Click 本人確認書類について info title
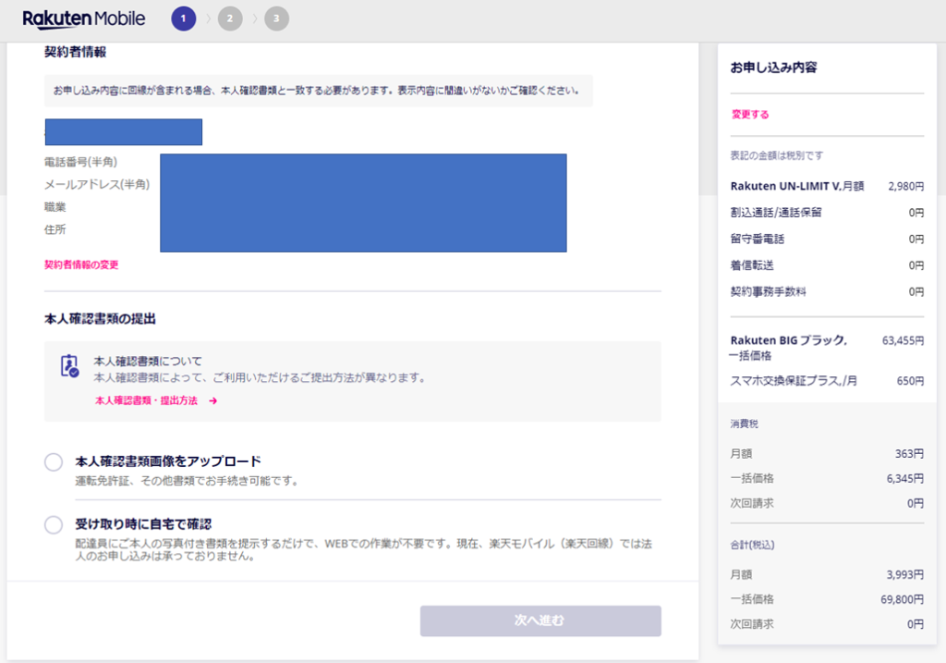 tap(148, 361)
